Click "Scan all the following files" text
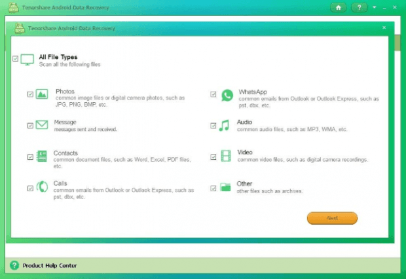Screen dimensions: 406x279 (x=69, y=64)
